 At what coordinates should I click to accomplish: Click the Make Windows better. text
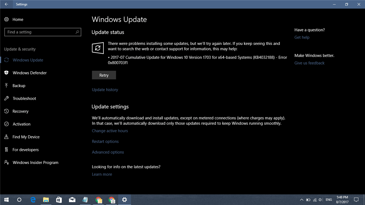(x=314, y=56)
